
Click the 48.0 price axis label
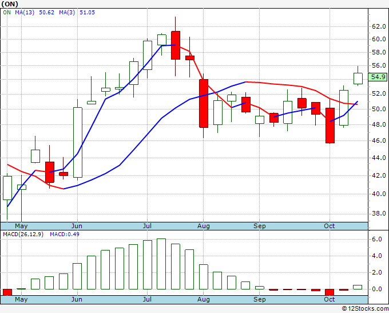pos(379,124)
